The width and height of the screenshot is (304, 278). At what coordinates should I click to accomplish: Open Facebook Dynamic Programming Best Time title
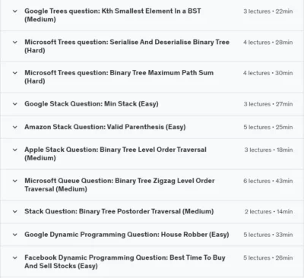click(x=125, y=262)
